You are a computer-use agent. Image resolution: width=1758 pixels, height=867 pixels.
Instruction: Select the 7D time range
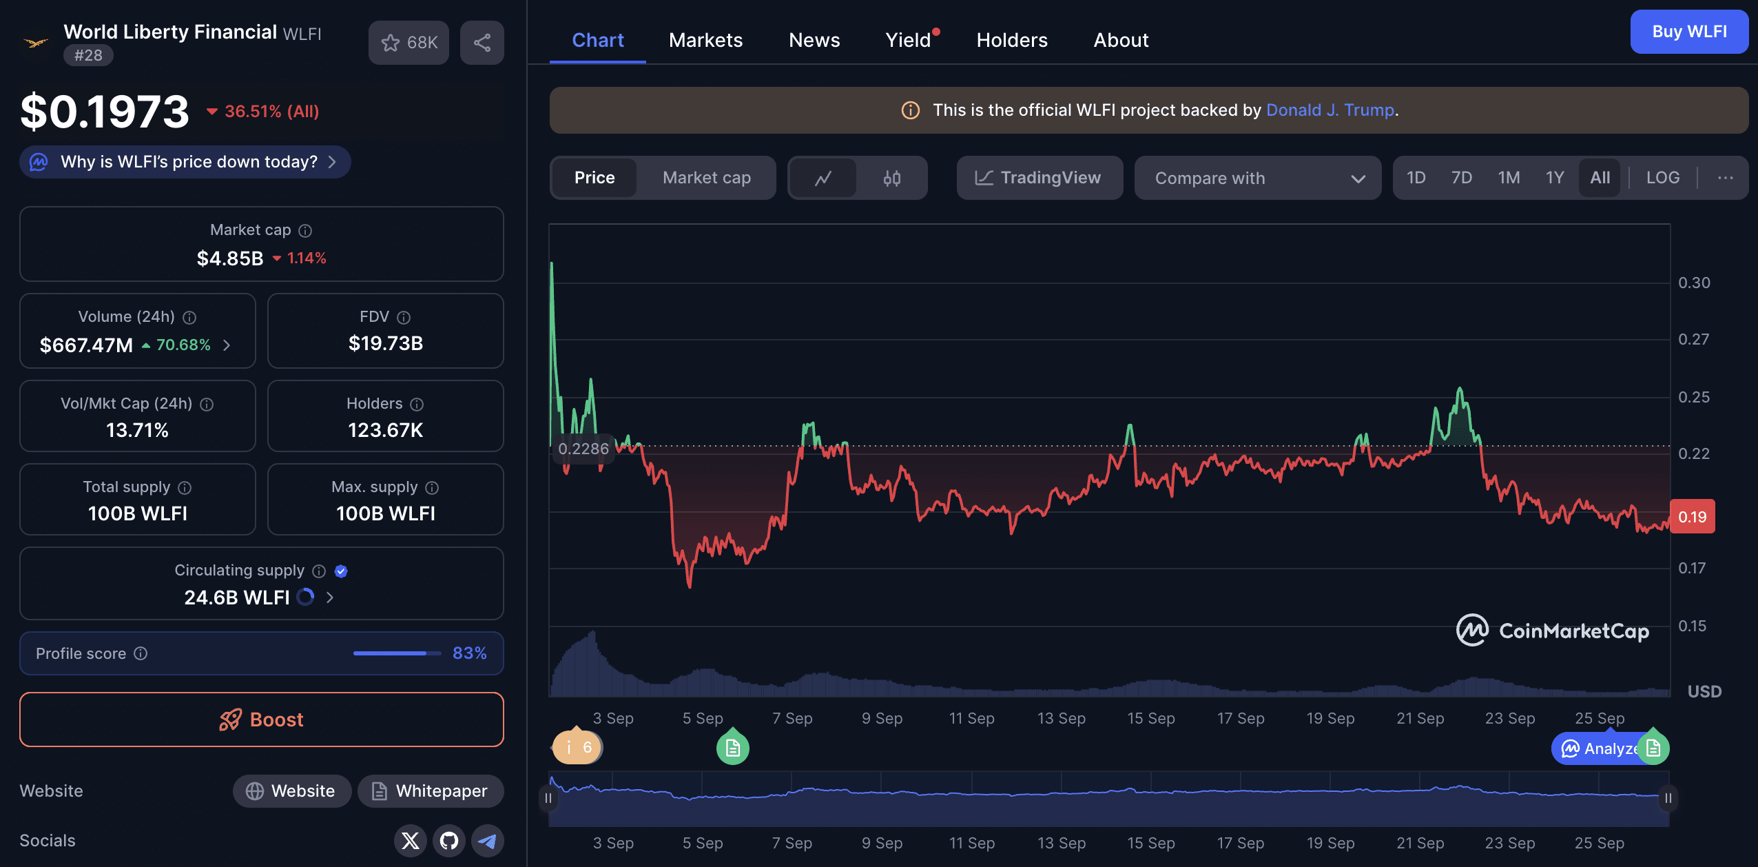1461,178
